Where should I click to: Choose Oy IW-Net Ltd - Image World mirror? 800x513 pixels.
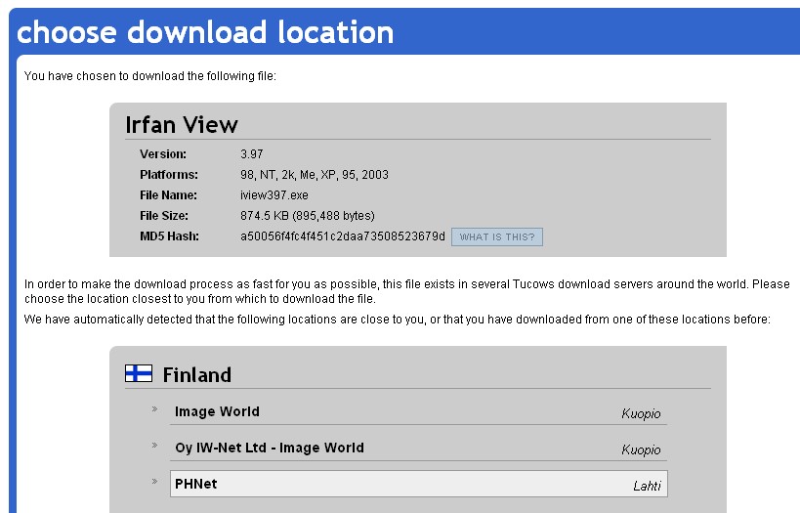point(418,448)
